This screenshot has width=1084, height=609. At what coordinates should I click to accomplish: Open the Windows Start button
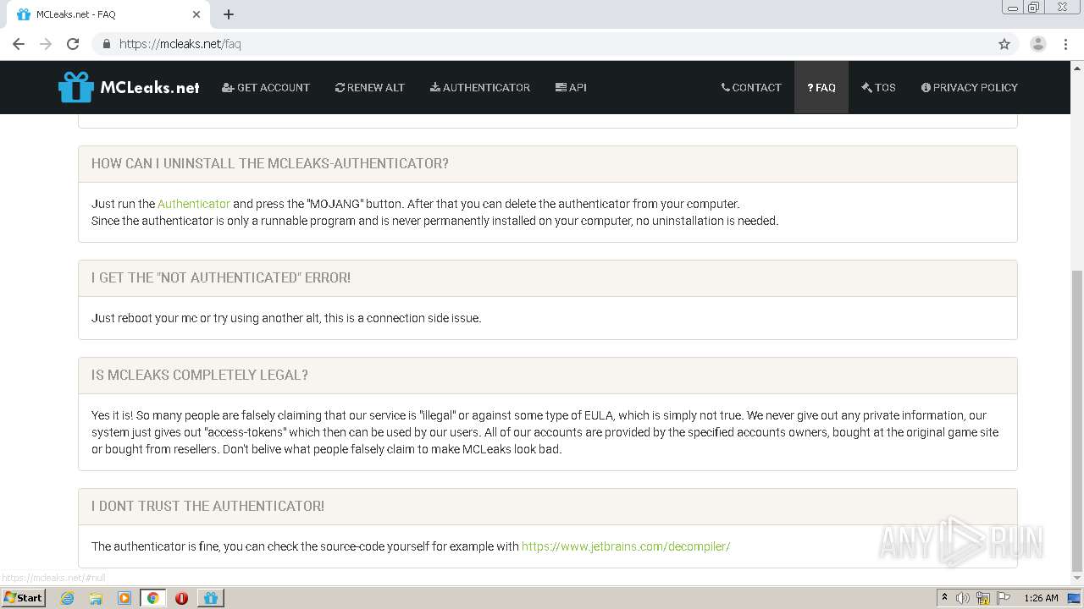[23, 597]
